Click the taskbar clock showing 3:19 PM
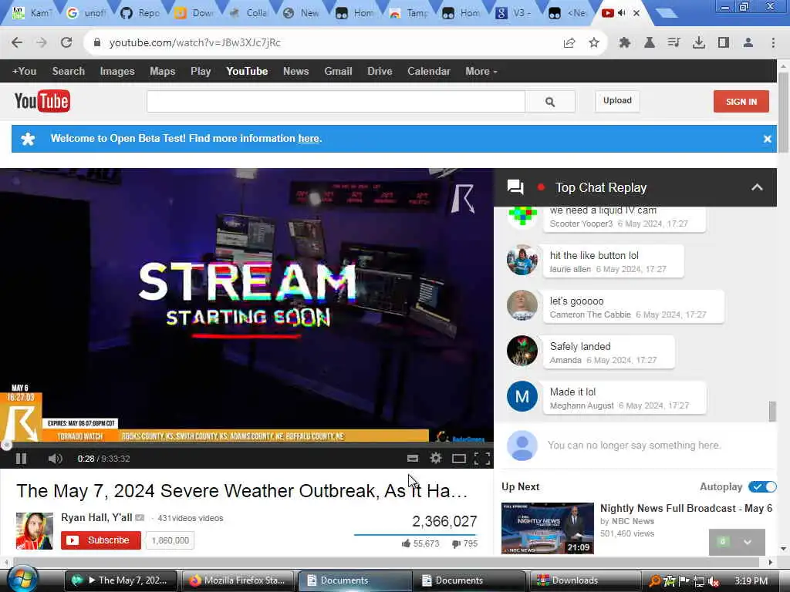This screenshot has width=790, height=592. pyautogui.click(x=751, y=581)
